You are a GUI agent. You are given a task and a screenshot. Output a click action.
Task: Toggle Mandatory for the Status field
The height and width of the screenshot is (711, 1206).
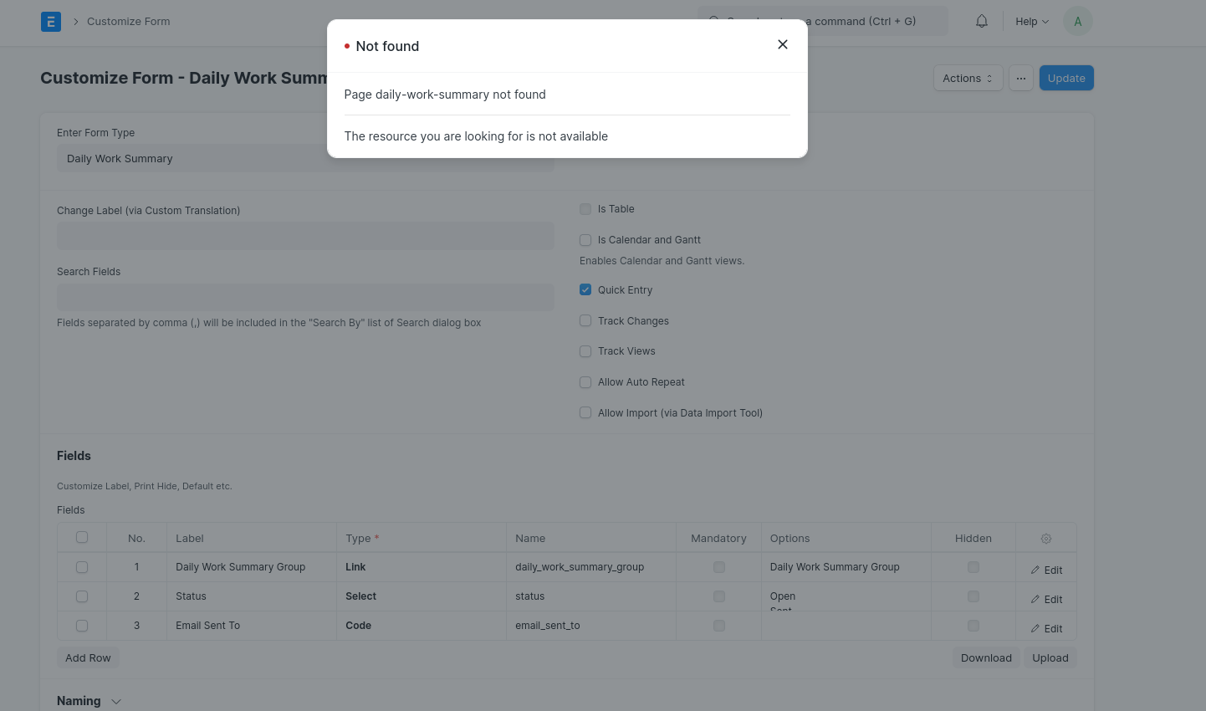[719, 596]
